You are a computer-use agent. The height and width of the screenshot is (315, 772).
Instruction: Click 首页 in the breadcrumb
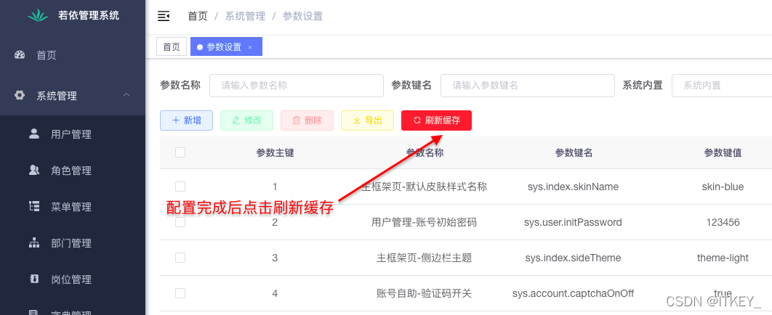pyautogui.click(x=198, y=16)
